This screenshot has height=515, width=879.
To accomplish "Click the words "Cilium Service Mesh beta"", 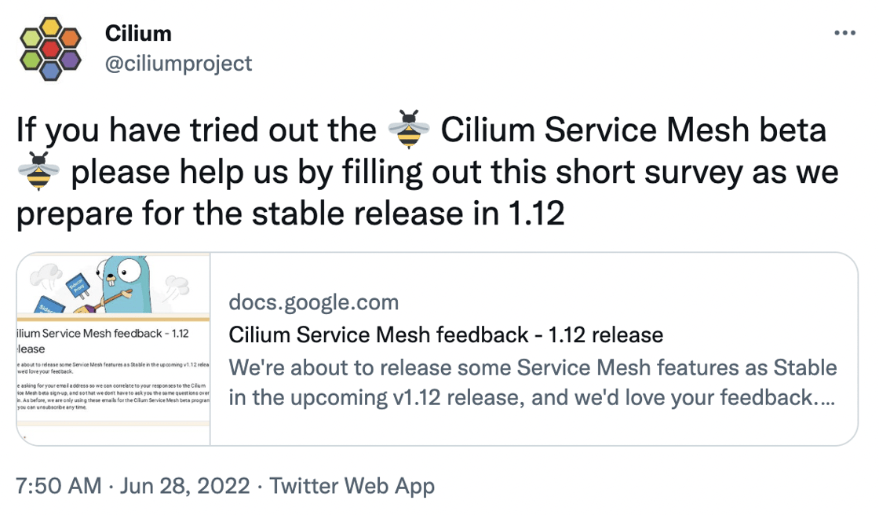I will 633,130.
